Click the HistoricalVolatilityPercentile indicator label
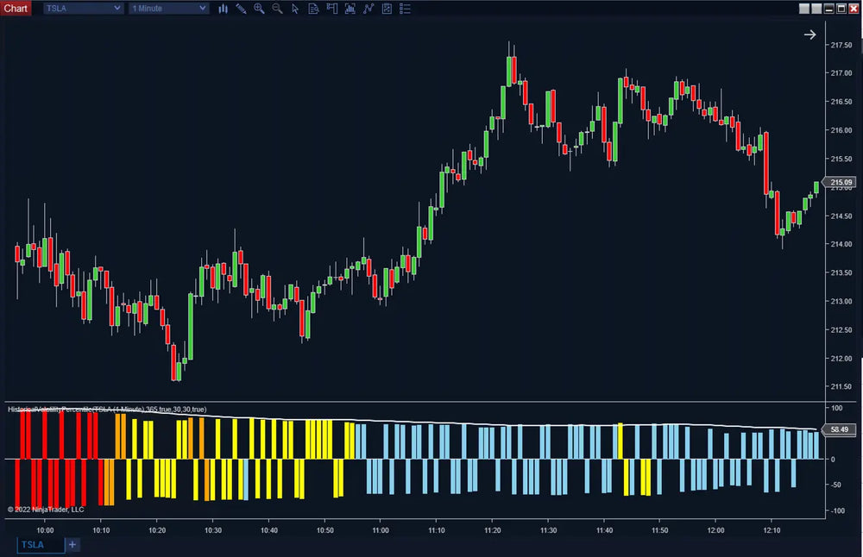863x557 pixels. click(x=104, y=410)
